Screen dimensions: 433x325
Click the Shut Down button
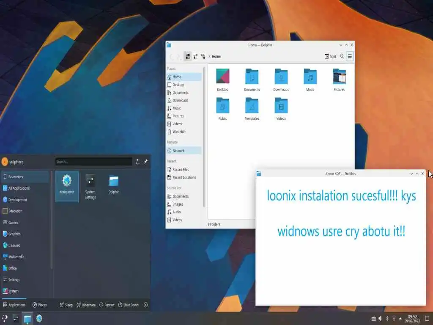pyautogui.click(x=129, y=305)
